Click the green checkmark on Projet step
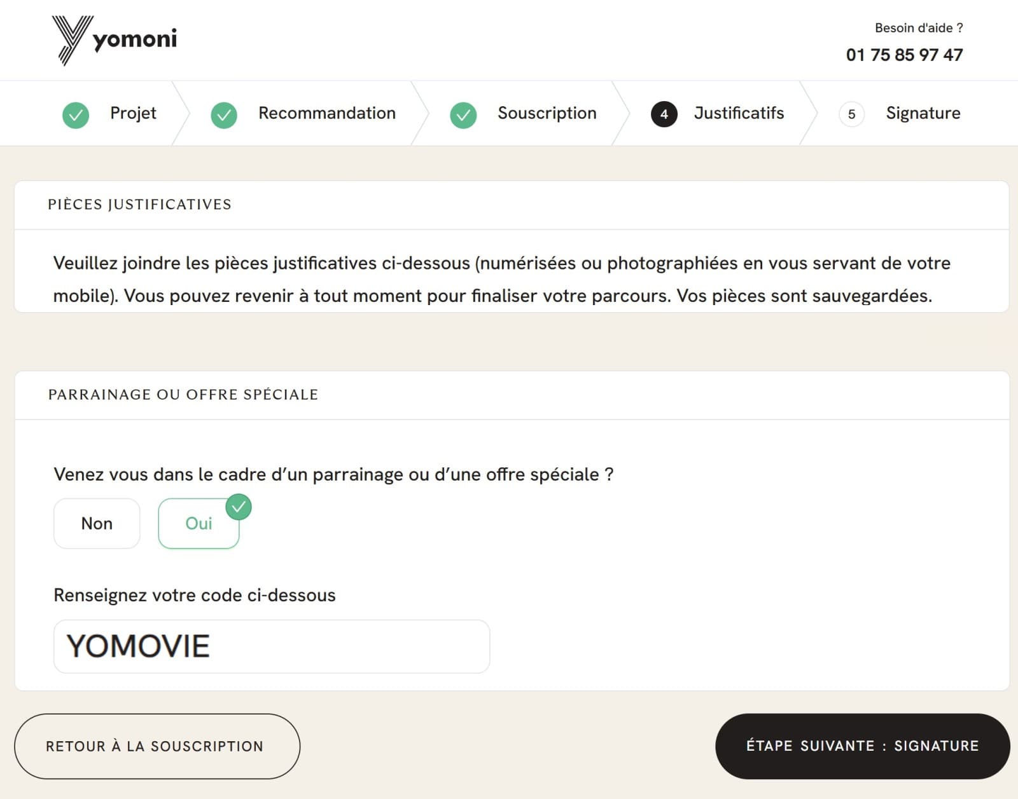Viewport: 1018px width, 799px height. tap(75, 115)
